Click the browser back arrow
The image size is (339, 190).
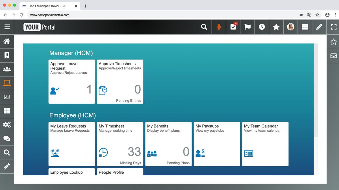pos(5,15)
